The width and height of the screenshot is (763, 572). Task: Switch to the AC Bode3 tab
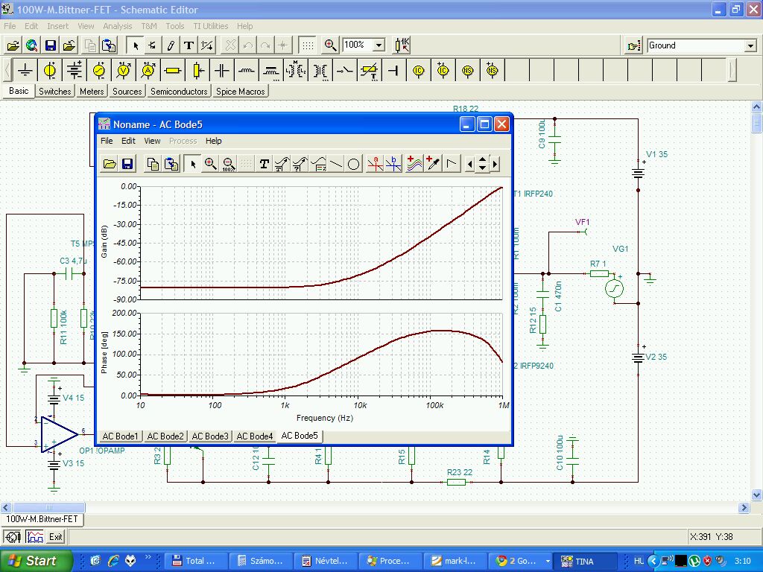click(x=209, y=436)
